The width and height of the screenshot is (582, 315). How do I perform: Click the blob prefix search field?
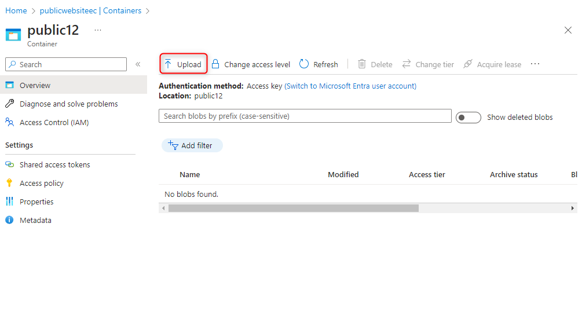305,116
